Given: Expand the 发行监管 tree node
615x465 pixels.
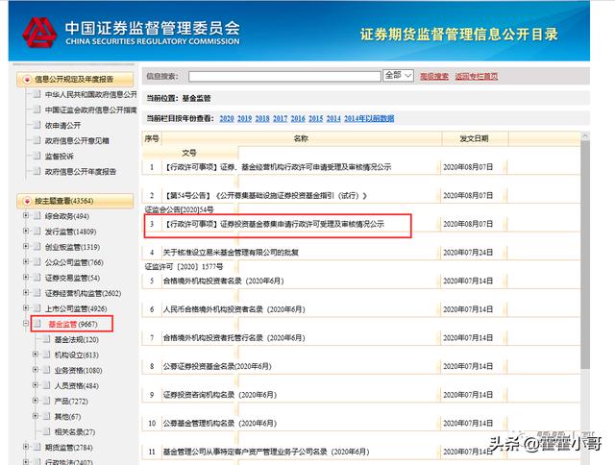Looking at the screenshot, I should pyautogui.click(x=26, y=231).
